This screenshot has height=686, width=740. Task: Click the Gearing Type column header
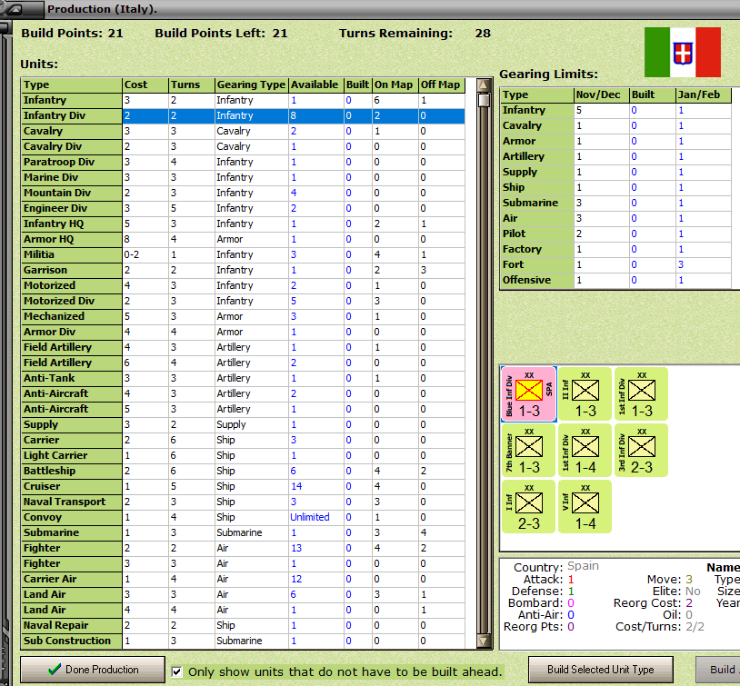click(252, 85)
